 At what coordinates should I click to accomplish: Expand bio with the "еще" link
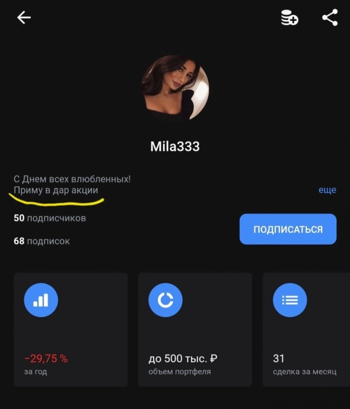click(327, 190)
